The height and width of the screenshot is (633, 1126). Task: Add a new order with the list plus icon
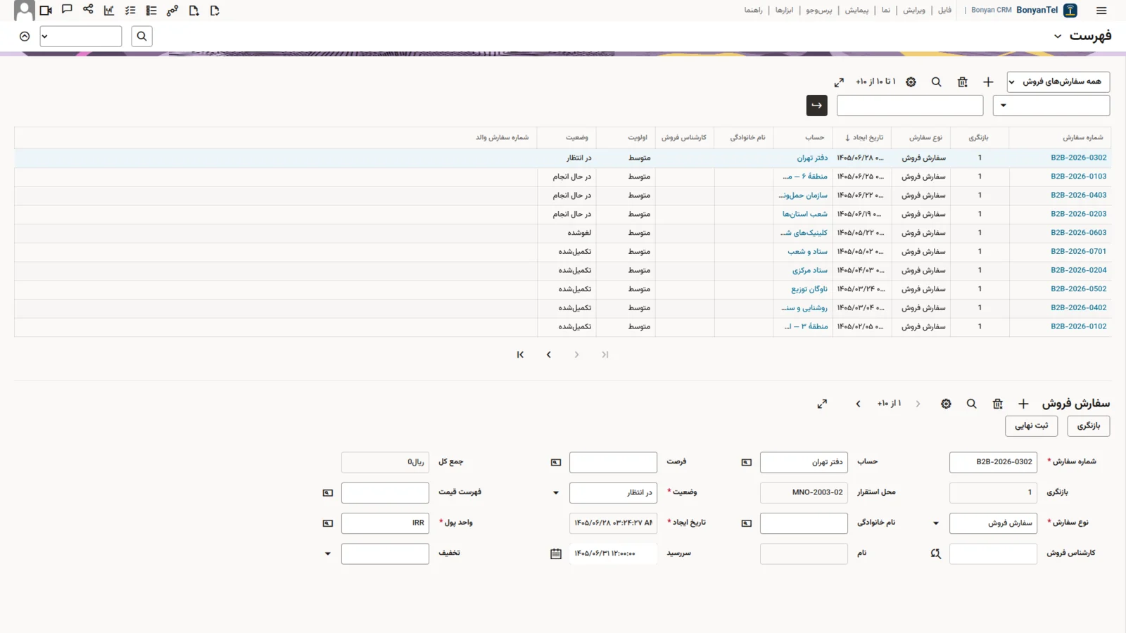tap(988, 82)
